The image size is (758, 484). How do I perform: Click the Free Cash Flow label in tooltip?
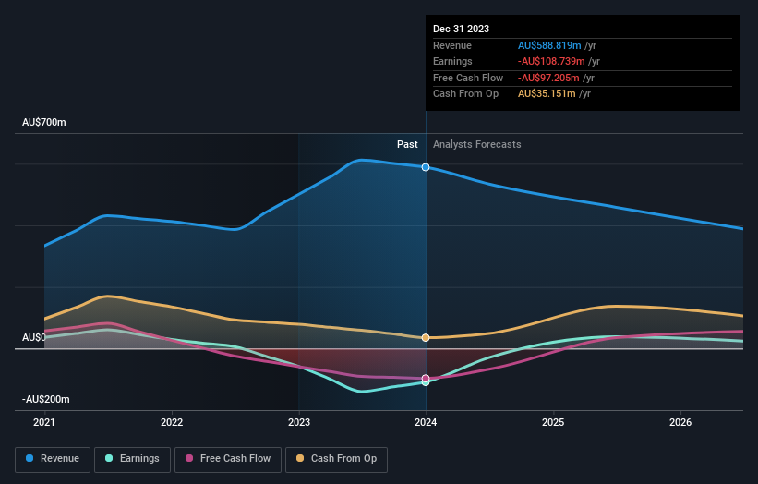pos(468,78)
